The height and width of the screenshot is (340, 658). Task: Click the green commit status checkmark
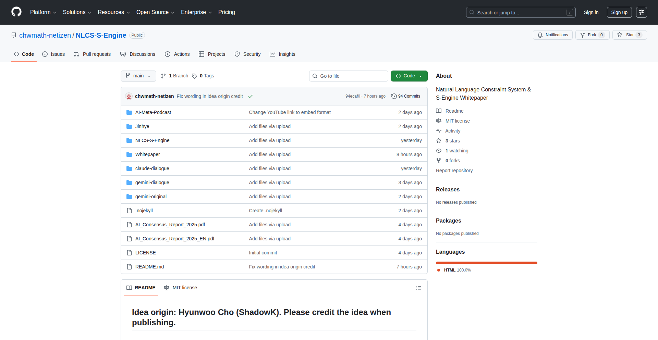pyautogui.click(x=251, y=97)
